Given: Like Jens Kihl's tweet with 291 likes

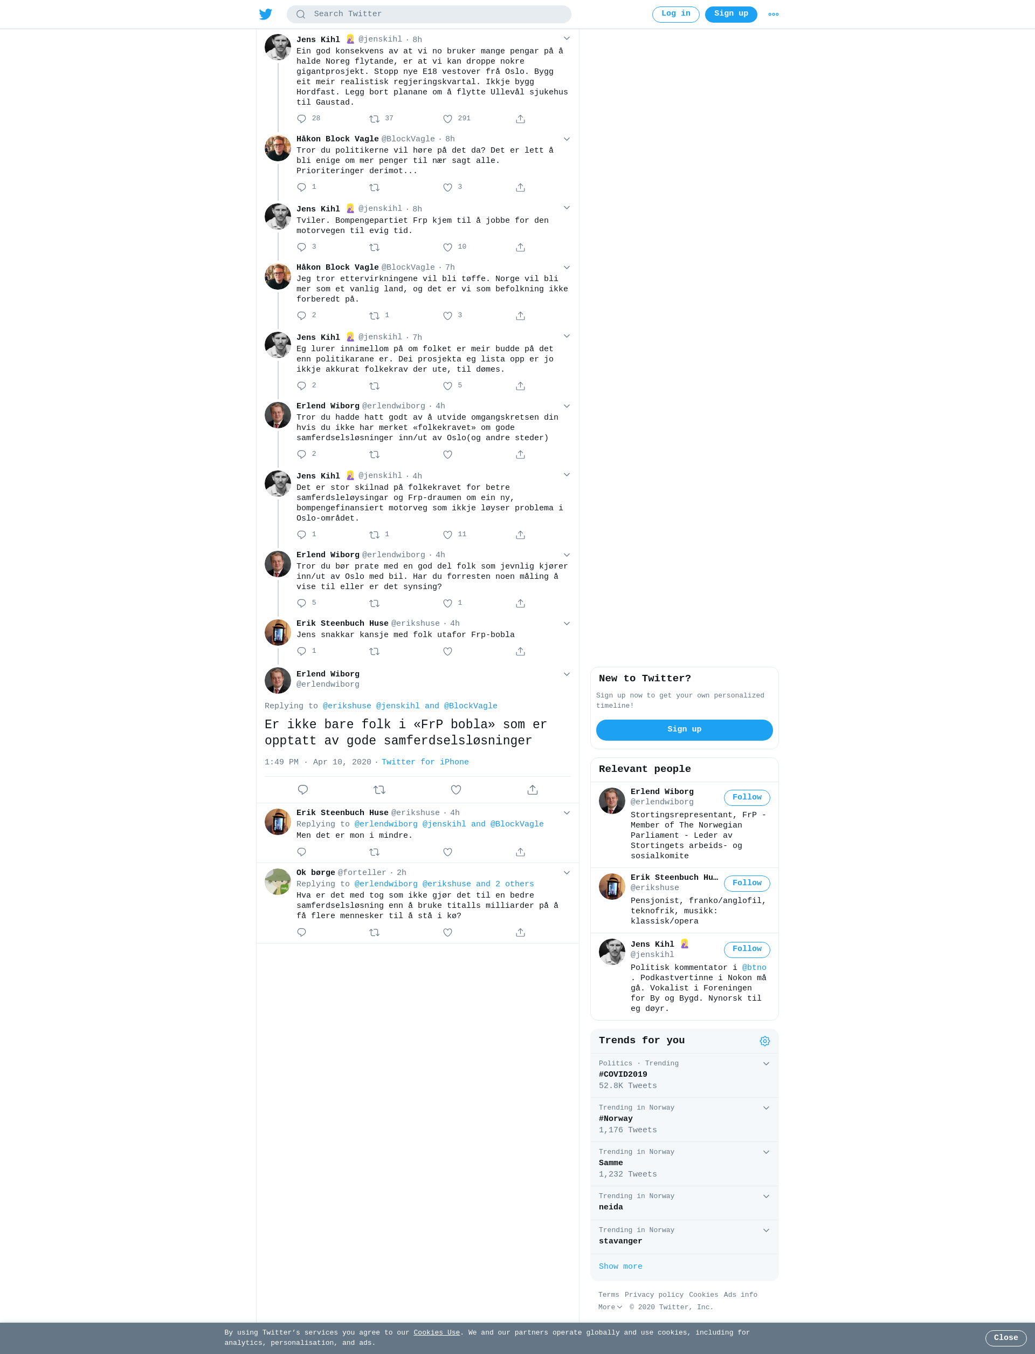Looking at the screenshot, I should click(x=448, y=119).
